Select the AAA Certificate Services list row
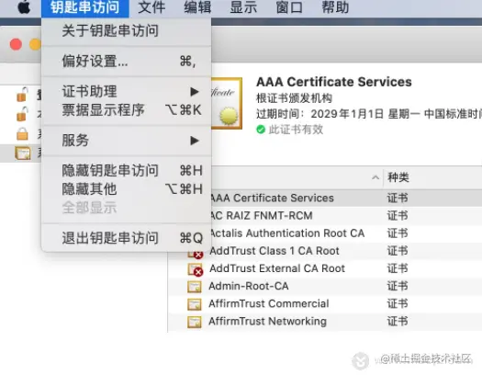This screenshot has width=482, height=375. [346, 198]
